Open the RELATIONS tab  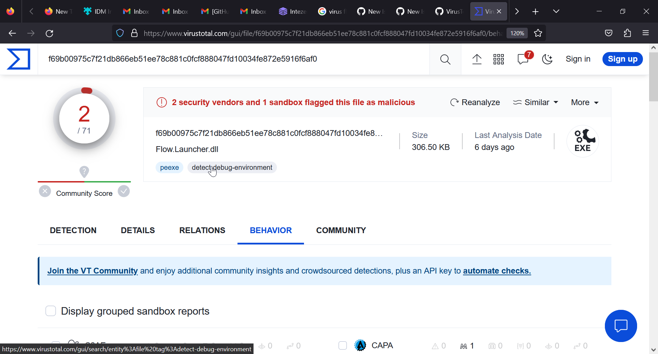[202, 230]
